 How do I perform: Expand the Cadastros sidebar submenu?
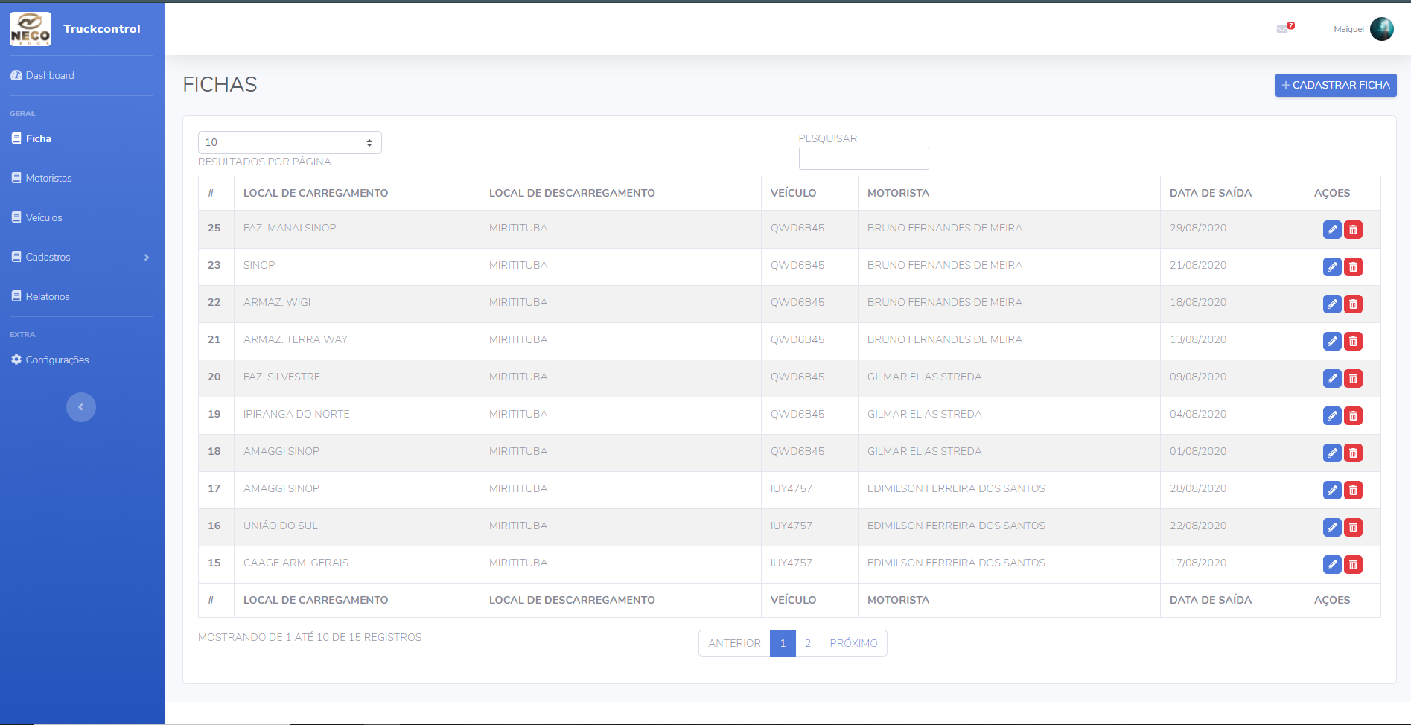80,258
